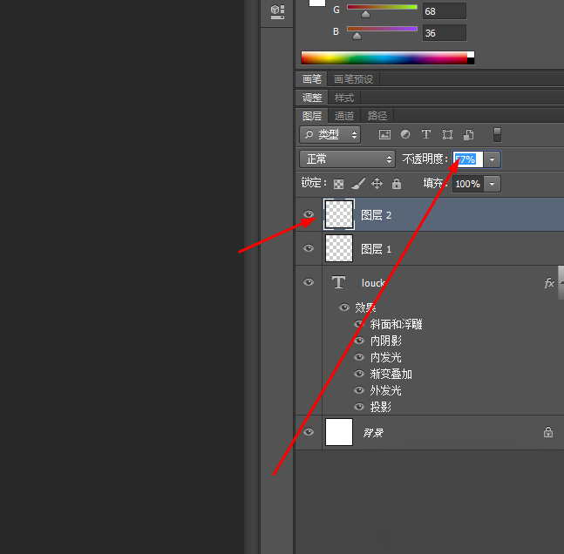The height and width of the screenshot is (554, 564).
Task: Lock all padlock icon
Action: 397,184
